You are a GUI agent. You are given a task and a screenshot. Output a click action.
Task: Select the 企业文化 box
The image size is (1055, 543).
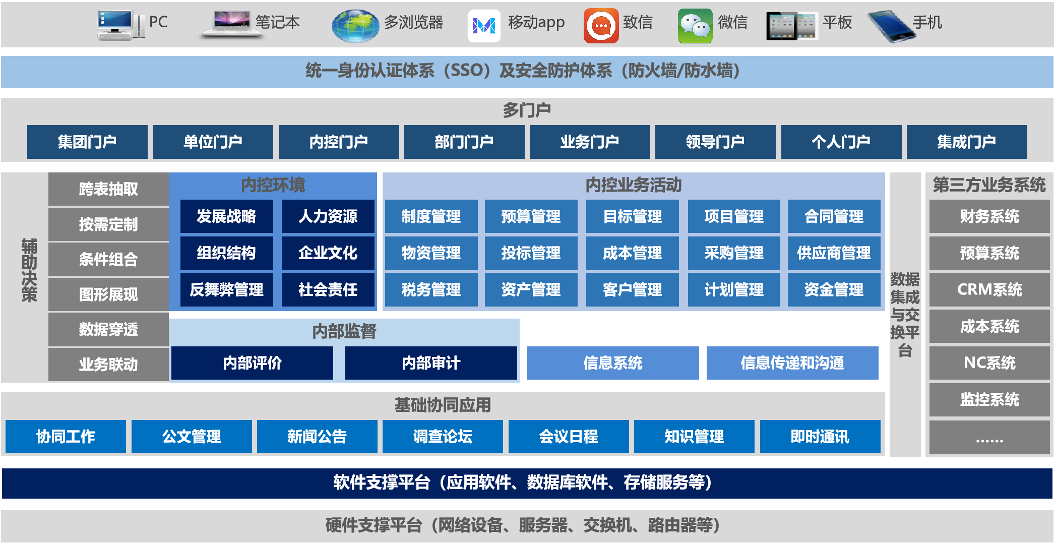328,253
